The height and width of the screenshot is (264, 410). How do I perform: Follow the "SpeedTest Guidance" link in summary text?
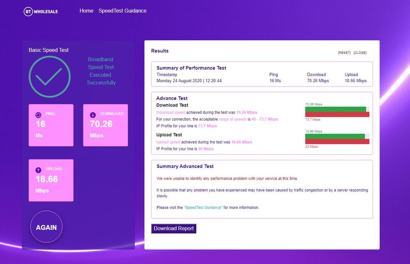pos(203,208)
